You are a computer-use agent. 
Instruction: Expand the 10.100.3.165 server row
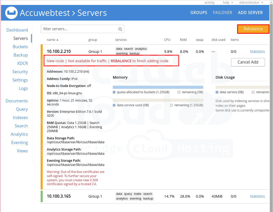coord(59,196)
